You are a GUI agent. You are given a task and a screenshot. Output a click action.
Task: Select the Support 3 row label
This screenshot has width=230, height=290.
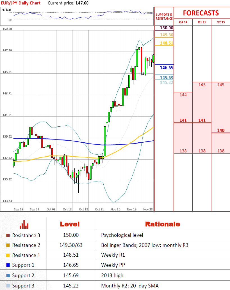[23, 286]
